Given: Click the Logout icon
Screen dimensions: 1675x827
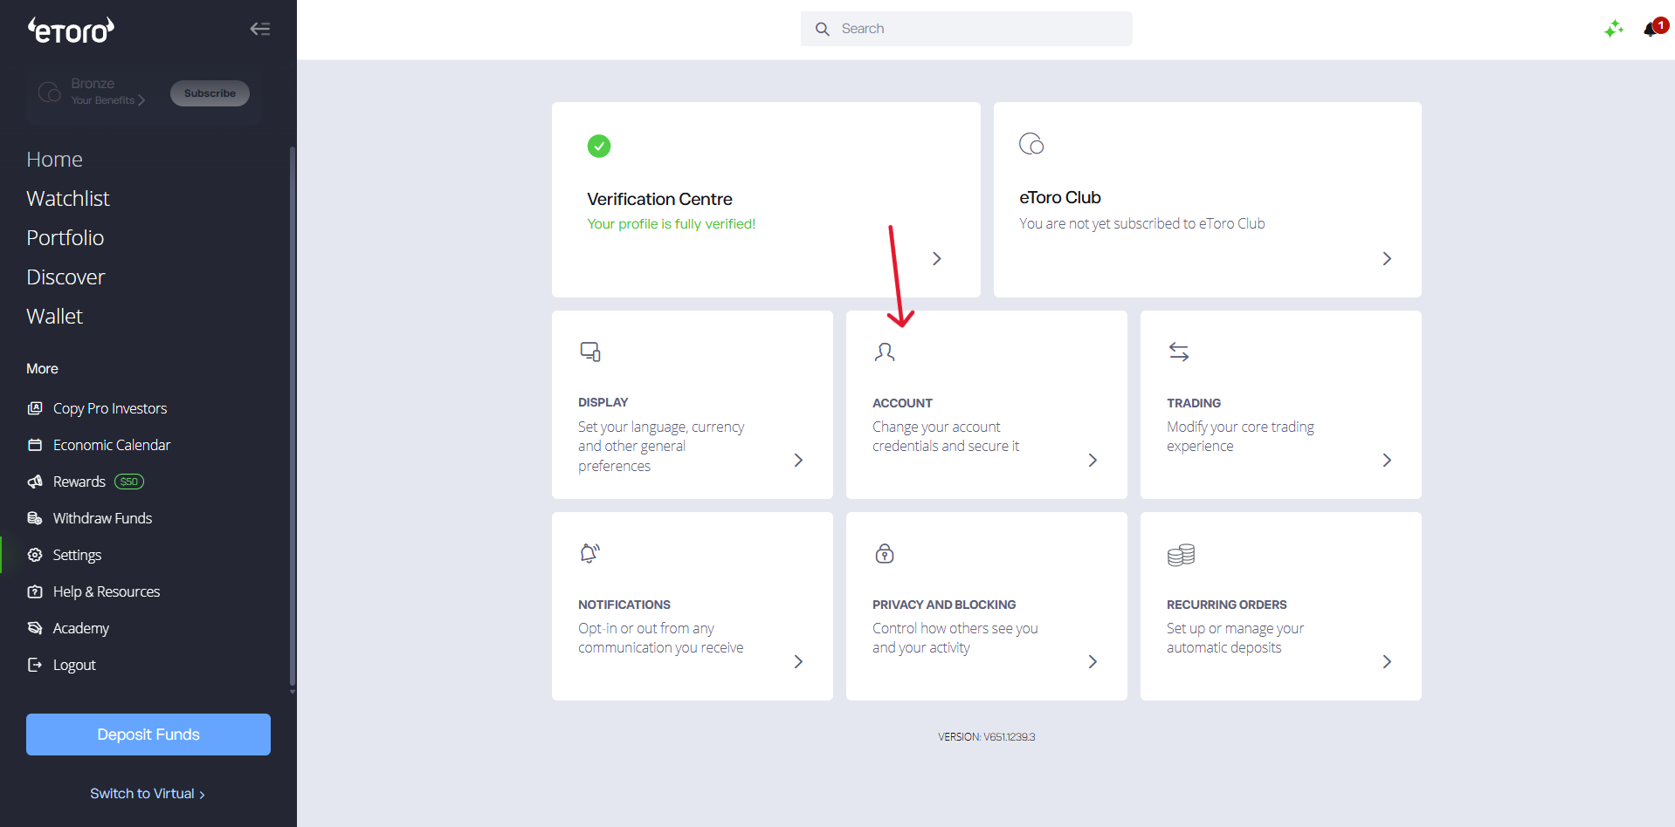Looking at the screenshot, I should pos(35,665).
